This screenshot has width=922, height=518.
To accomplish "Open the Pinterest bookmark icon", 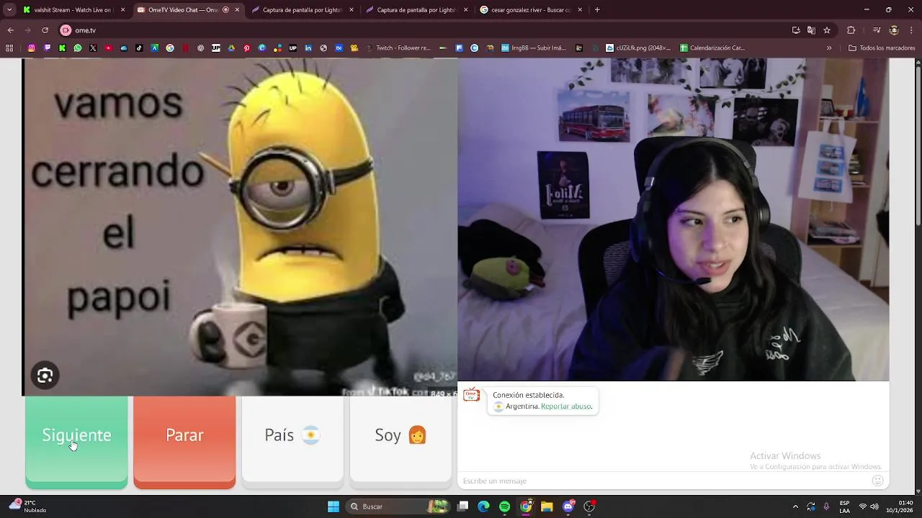I will [246, 48].
